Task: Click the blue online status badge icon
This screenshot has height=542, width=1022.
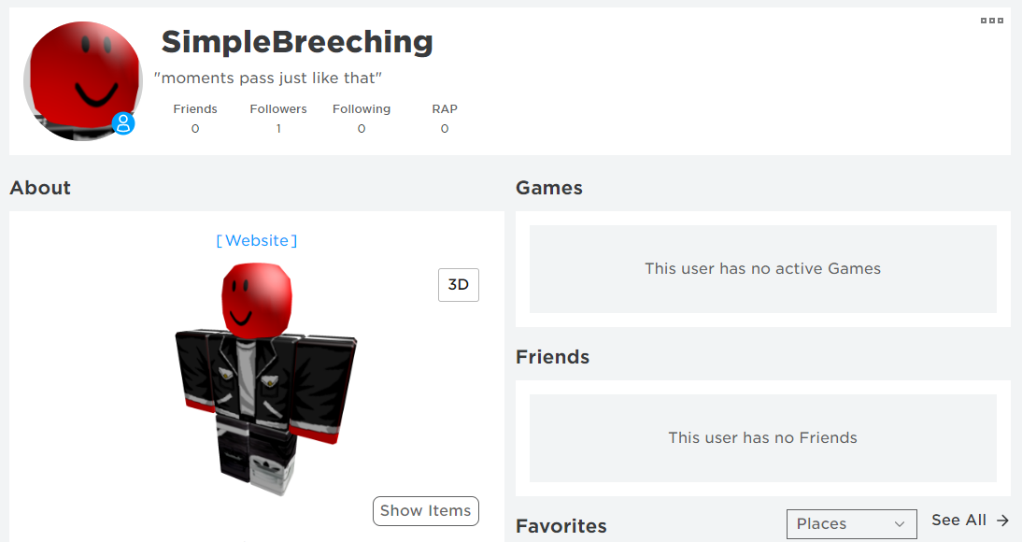Action: pyautogui.click(x=123, y=122)
